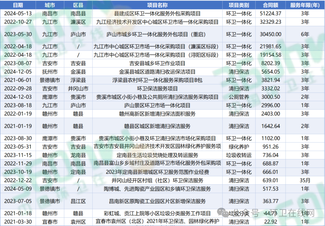Screen dimensions: 325x226
Task: Click project 县建成区环卫一体化服务外包采购项目
Action: 157,14
